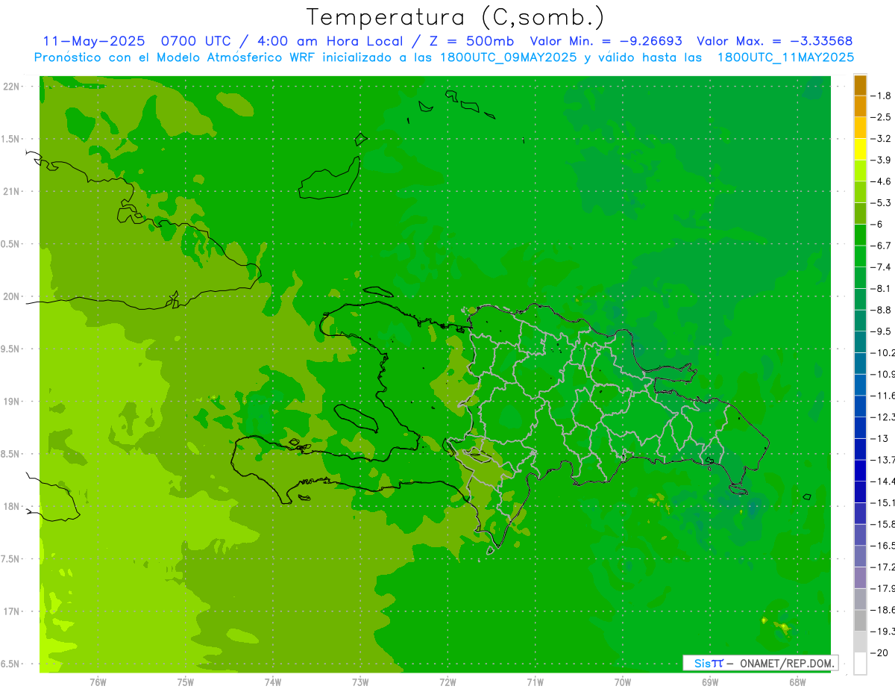Click the '70W' longitude label
Image resolution: width=895 pixels, height=692 pixels.
(622, 682)
